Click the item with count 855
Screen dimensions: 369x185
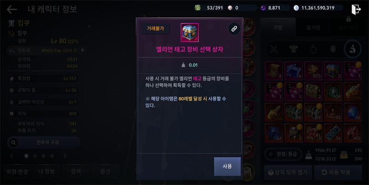point(313,71)
